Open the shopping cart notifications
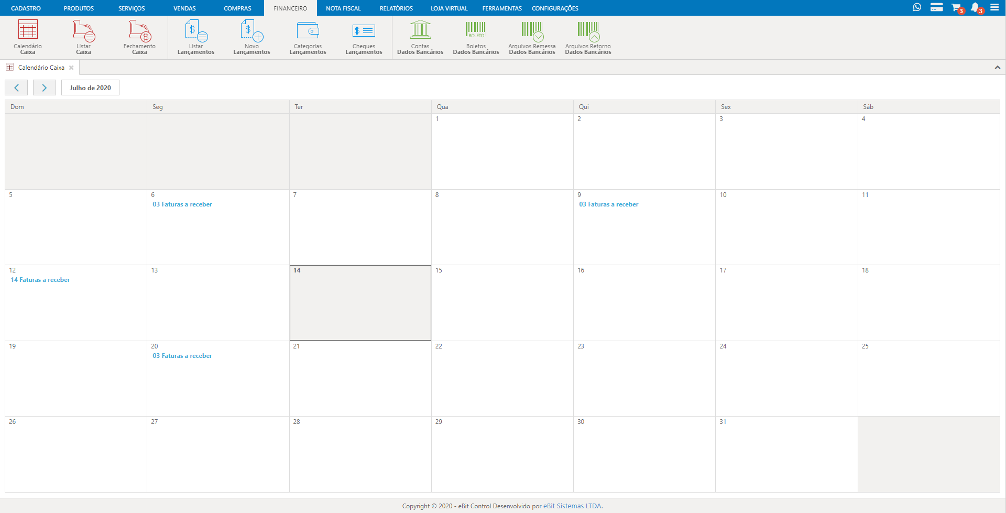The height and width of the screenshot is (513, 1006). (957, 8)
